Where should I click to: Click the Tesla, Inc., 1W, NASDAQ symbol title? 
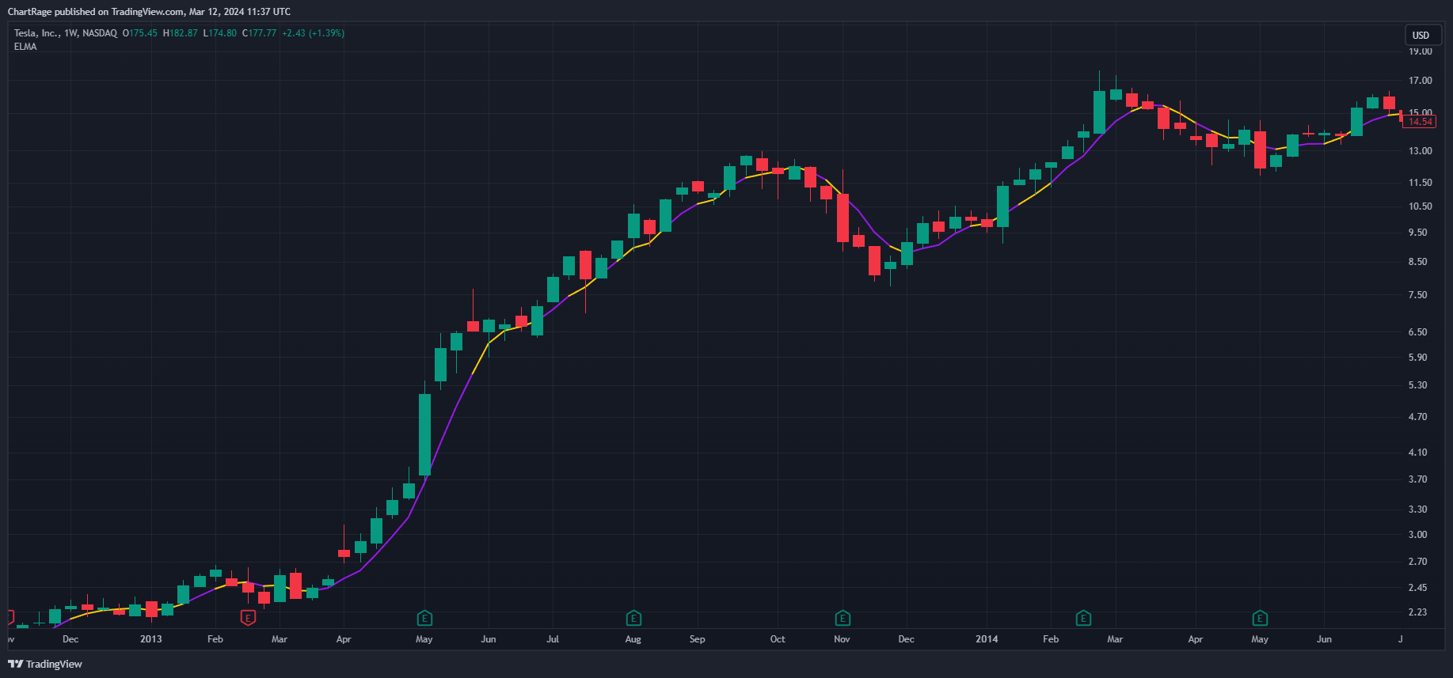coord(66,33)
